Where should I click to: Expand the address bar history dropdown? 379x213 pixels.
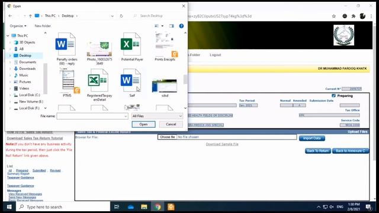(x=112, y=16)
